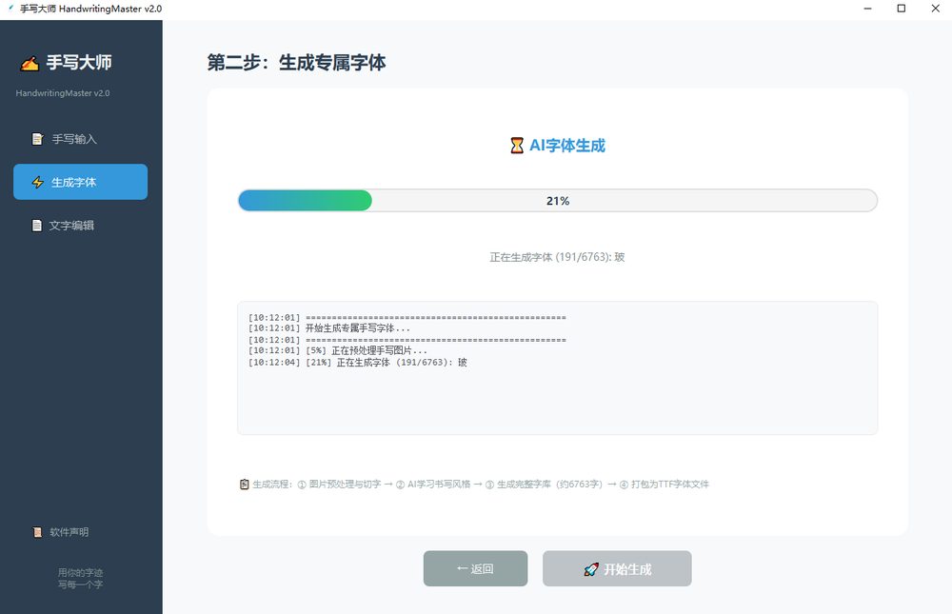Click the hourglass icon next to AI字体生成
The image size is (952, 614).
(517, 146)
